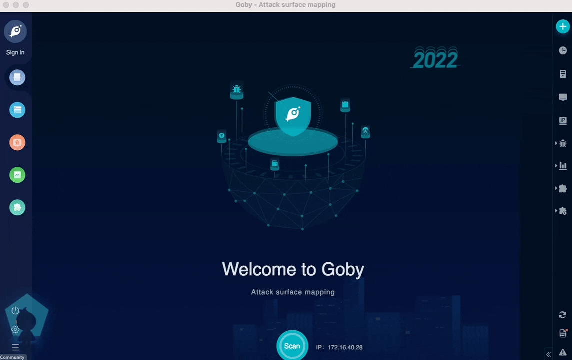Open the Scan page in left sidebar
572x360 pixels.
17,77
